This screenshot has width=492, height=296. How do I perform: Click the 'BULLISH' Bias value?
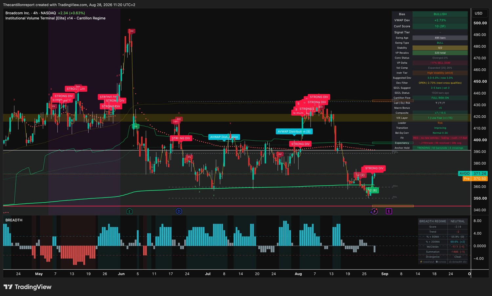point(440,14)
